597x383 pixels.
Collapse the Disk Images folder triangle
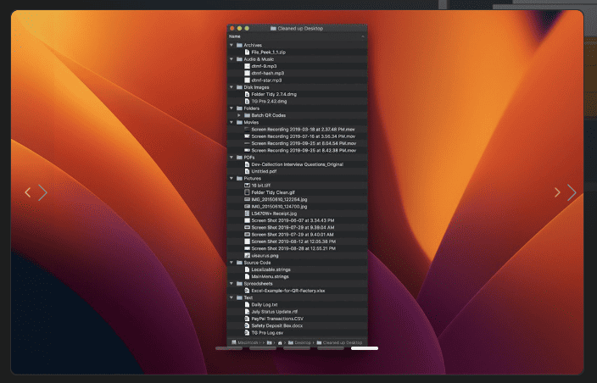click(232, 87)
